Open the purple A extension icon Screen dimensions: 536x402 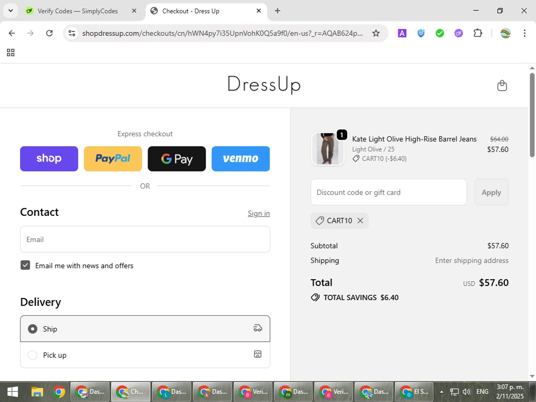(402, 33)
